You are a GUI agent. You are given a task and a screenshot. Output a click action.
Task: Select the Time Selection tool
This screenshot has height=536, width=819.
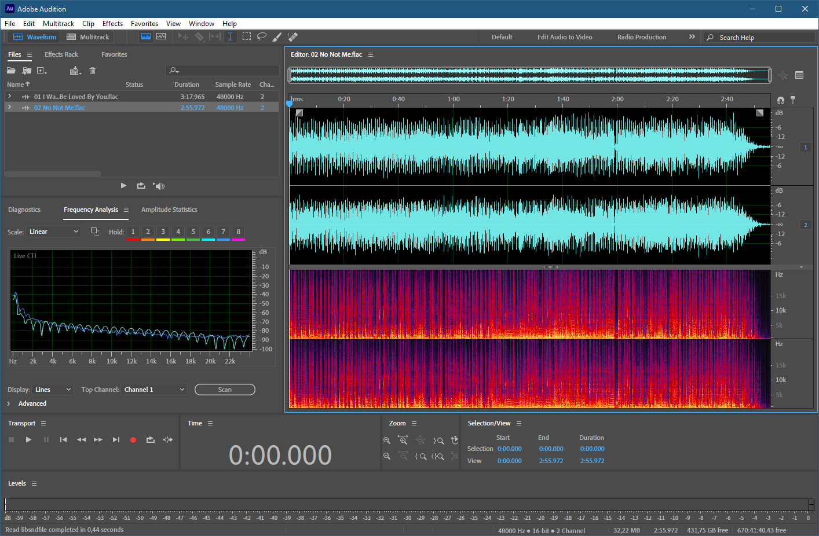point(230,36)
